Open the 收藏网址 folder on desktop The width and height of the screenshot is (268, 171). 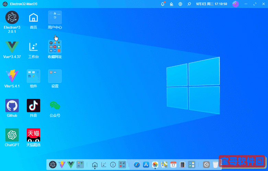[55, 47]
